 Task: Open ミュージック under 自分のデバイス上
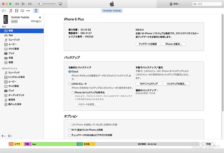click(x=22, y=72)
